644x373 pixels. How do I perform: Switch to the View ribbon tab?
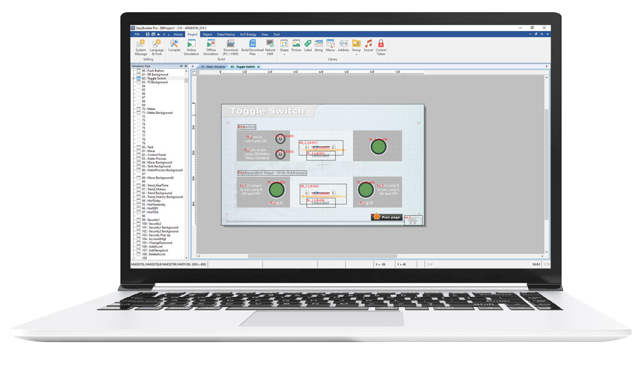point(265,35)
